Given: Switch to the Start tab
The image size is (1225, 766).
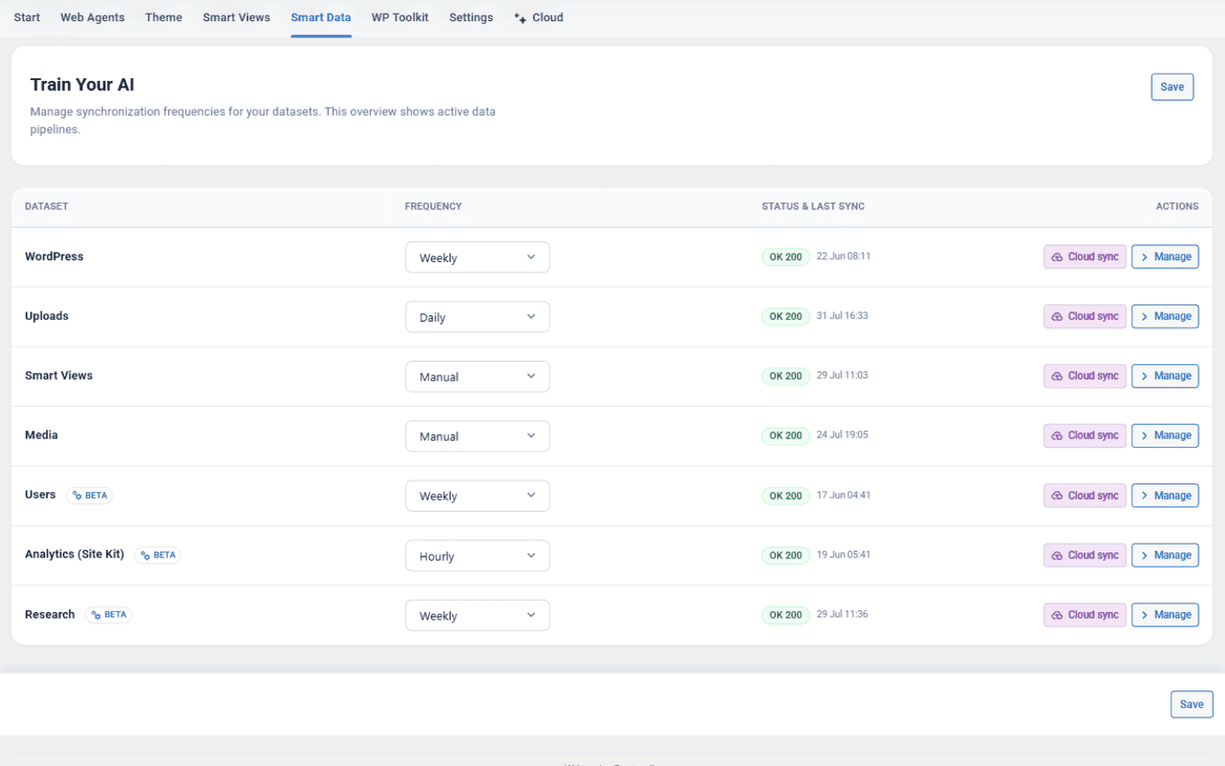Looking at the screenshot, I should [27, 17].
